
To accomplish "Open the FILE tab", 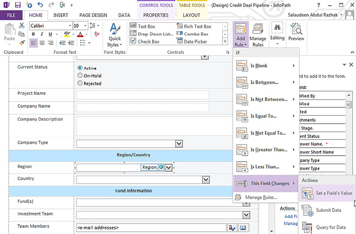I will click(x=11, y=15).
